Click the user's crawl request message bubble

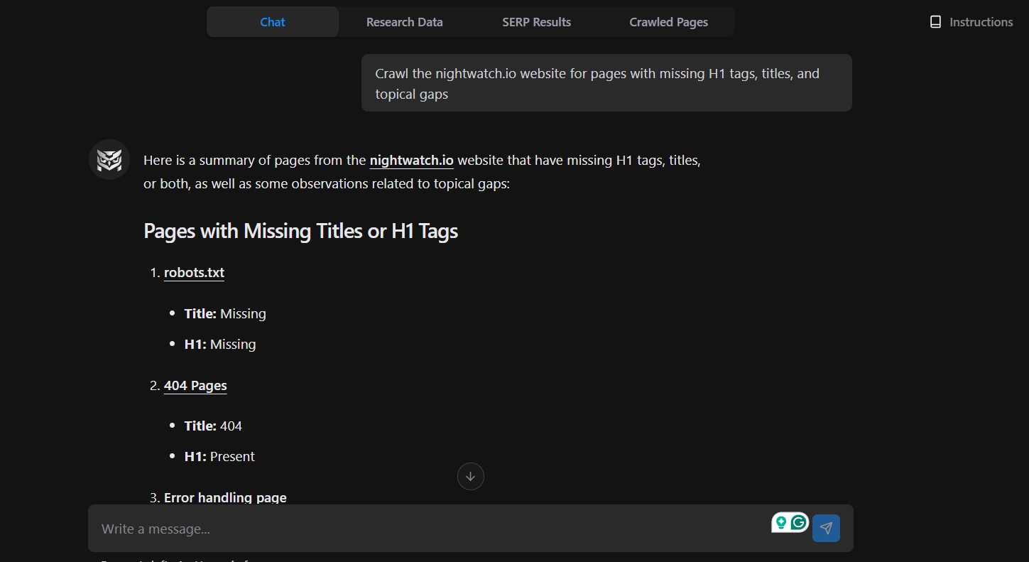pos(606,83)
